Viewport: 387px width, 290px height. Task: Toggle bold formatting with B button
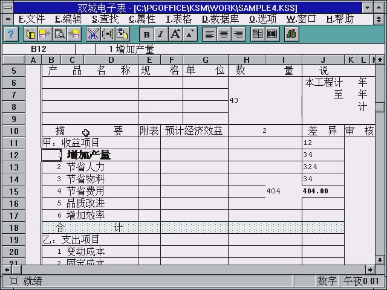click(146, 34)
